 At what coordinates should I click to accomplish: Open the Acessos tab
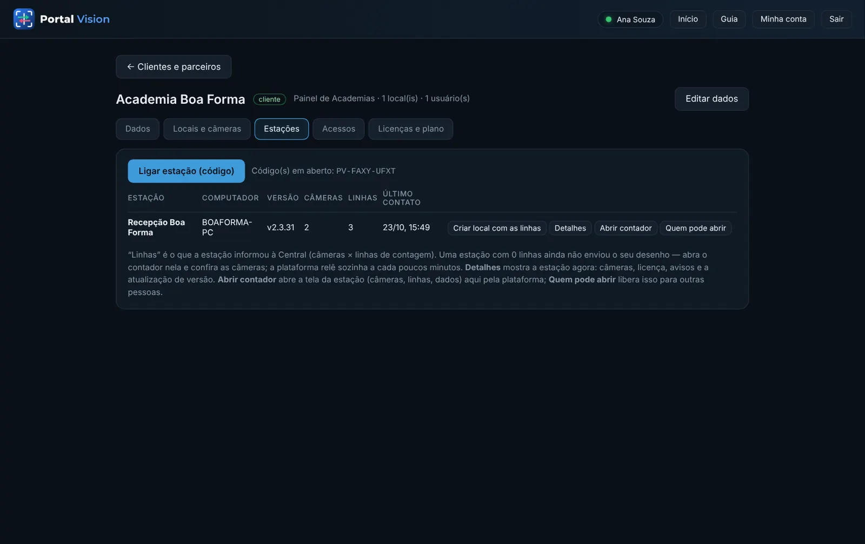pyautogui.click(x=338, y=129)
